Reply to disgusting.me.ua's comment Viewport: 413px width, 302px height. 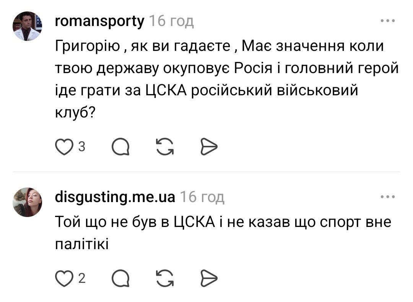[120, 279]
